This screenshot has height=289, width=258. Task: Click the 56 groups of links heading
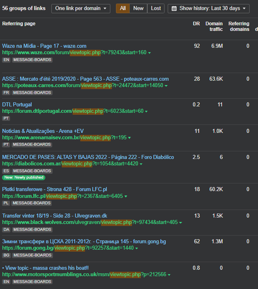click(x=24, y=8)
